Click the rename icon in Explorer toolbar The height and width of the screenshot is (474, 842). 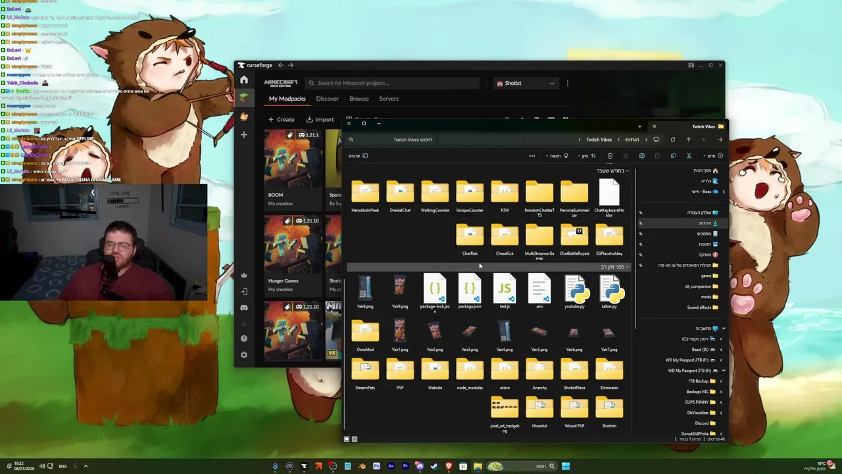[x=641, y=156]
